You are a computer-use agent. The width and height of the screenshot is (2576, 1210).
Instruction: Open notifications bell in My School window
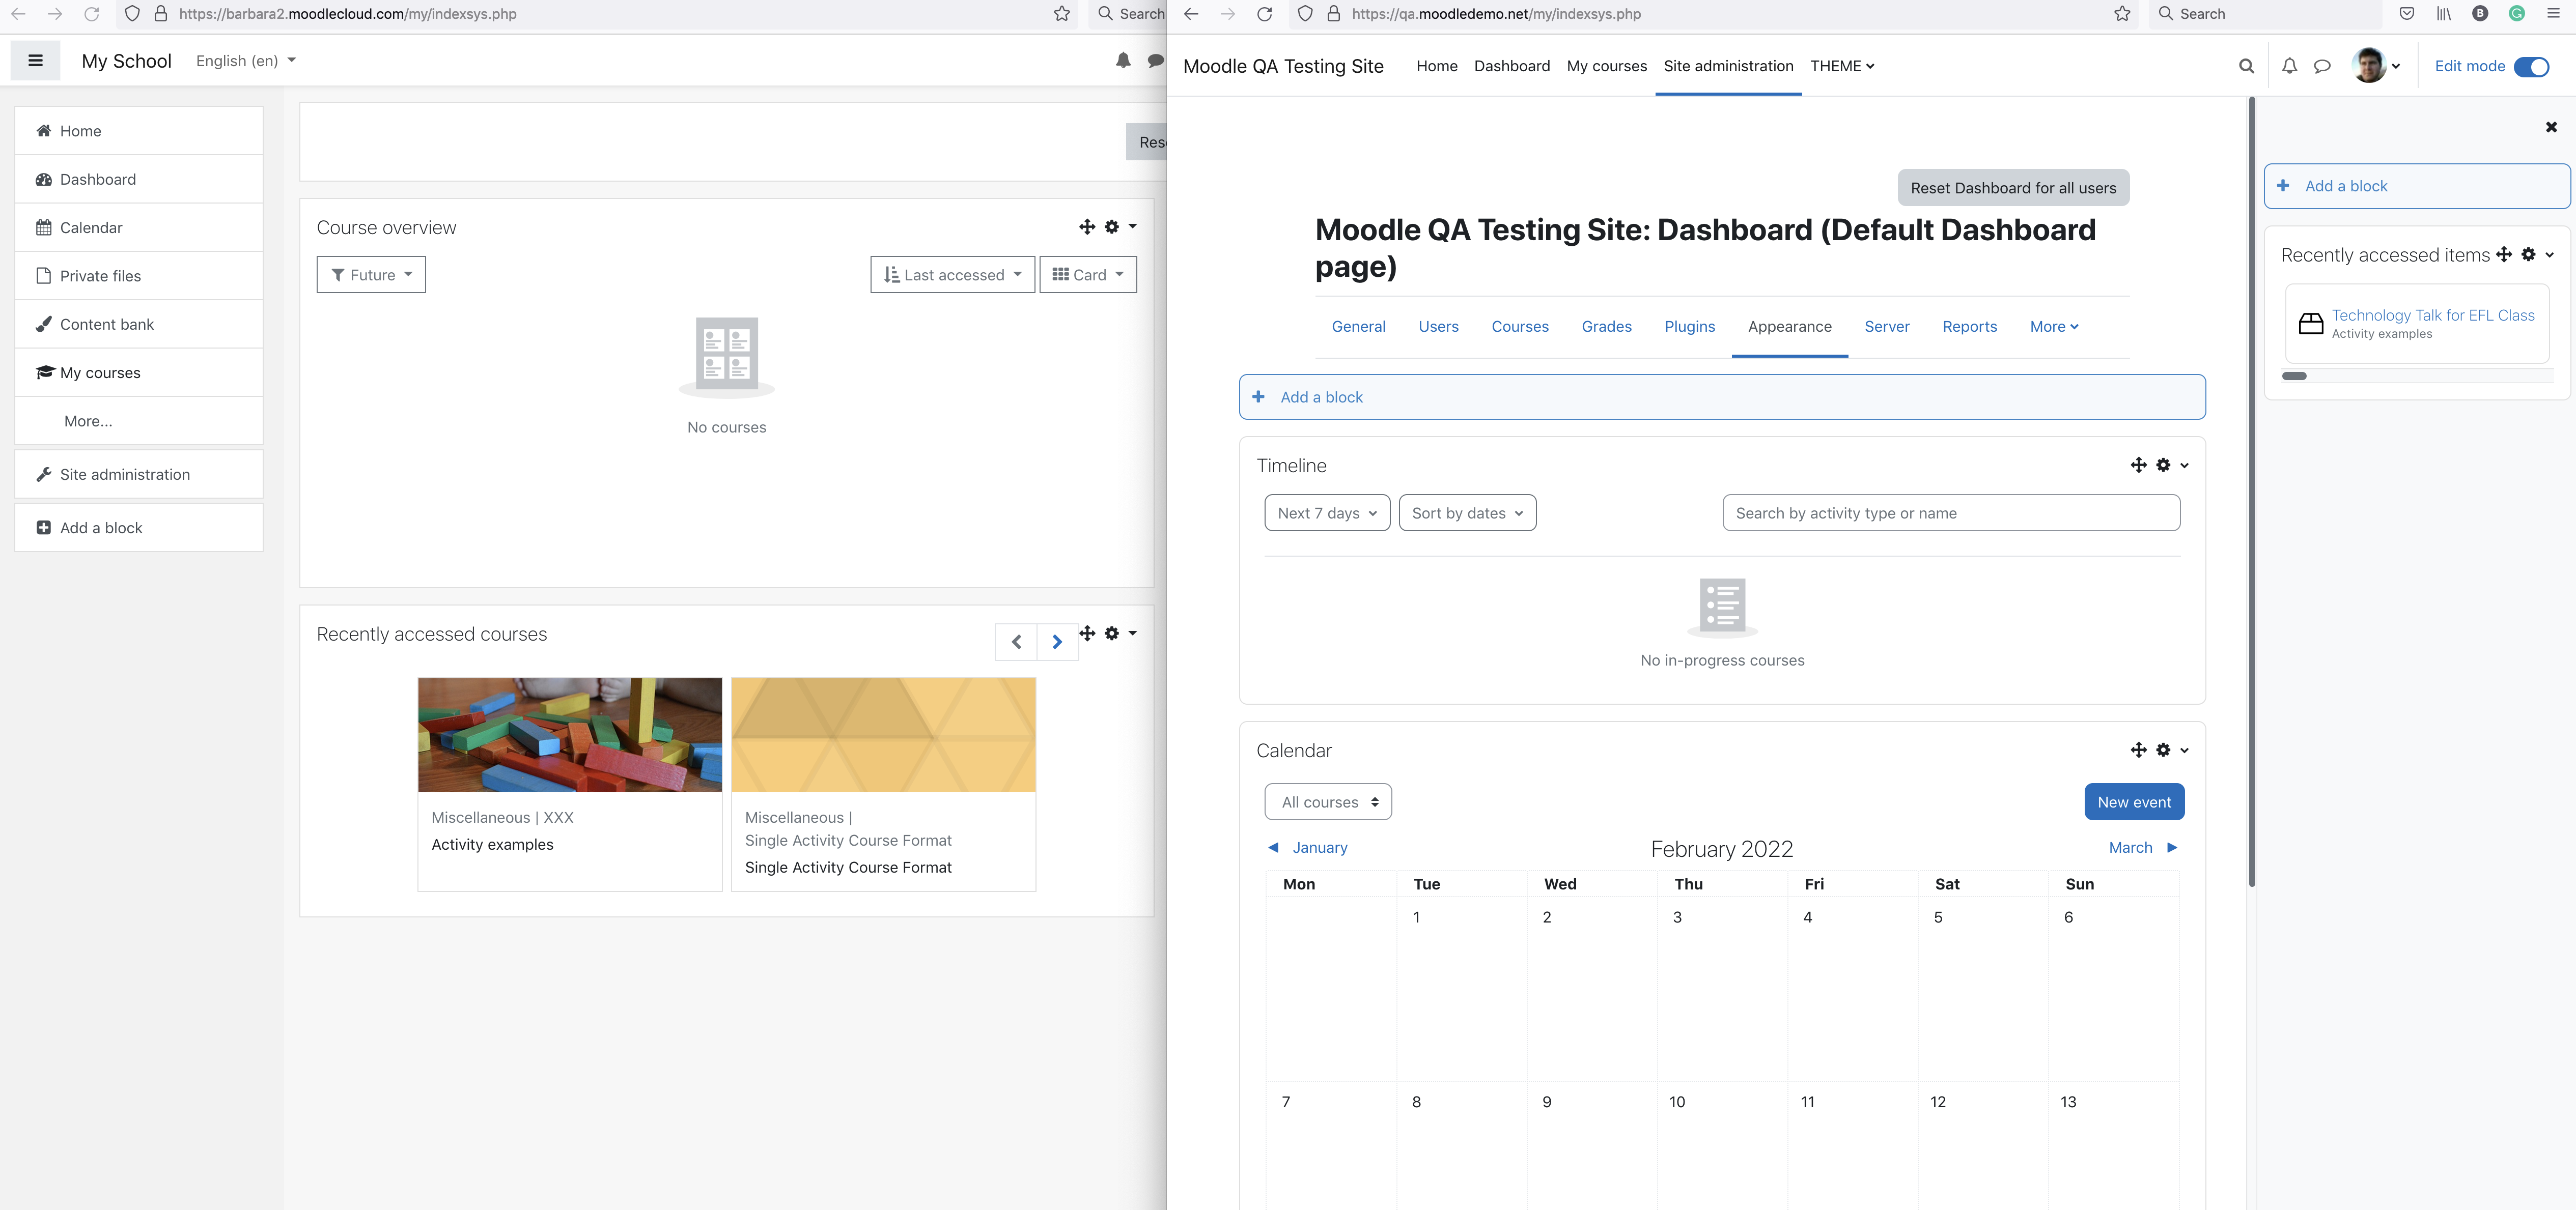1123,61
